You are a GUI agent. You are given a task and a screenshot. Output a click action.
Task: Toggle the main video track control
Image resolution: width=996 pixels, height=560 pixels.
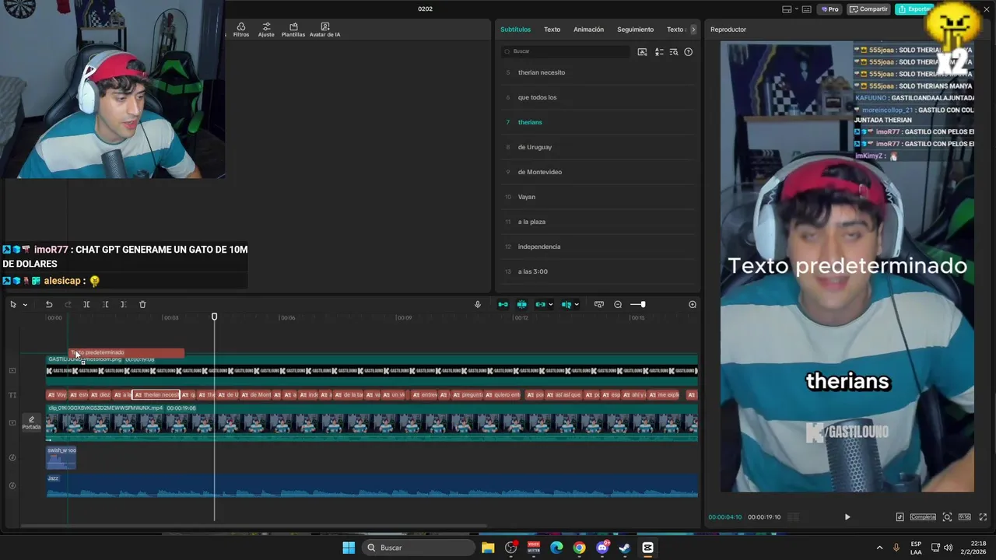[12, 423]
